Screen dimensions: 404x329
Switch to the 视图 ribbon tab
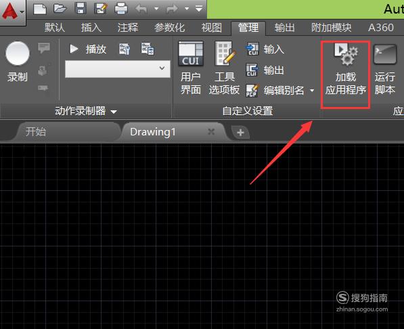click(212, 28)
